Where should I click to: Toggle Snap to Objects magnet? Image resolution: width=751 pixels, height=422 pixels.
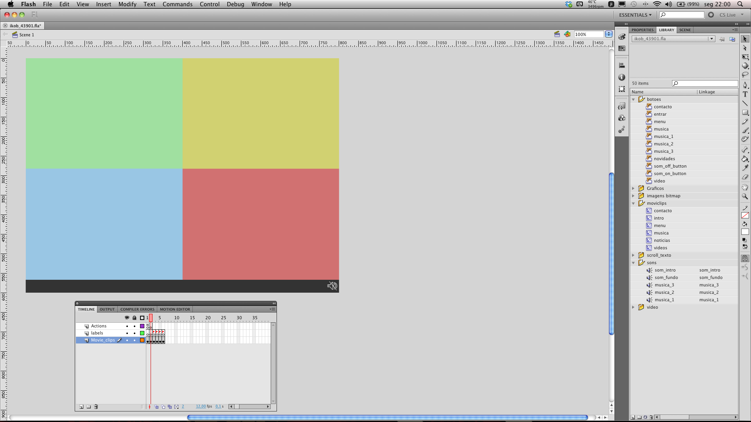click(745, 258)
